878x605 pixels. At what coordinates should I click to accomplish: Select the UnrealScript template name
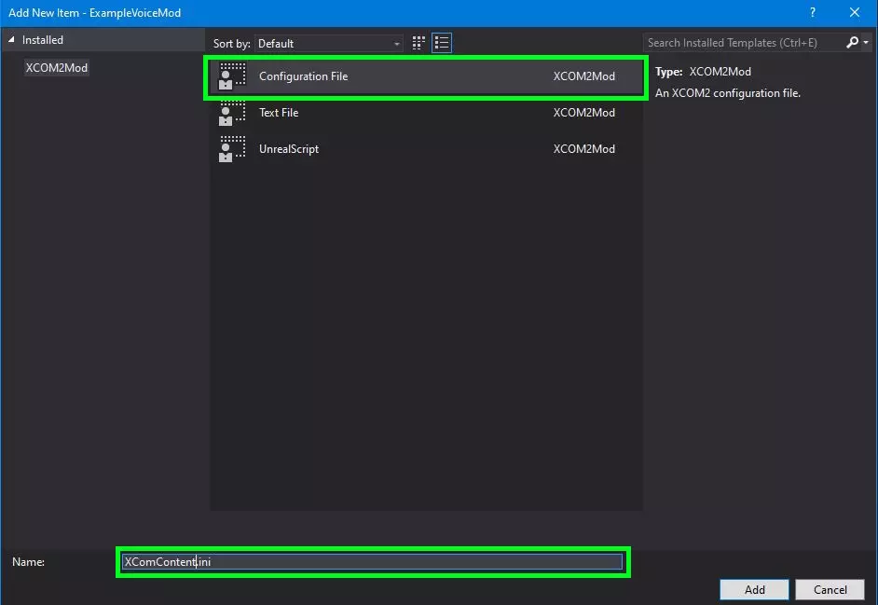point(288,149)
